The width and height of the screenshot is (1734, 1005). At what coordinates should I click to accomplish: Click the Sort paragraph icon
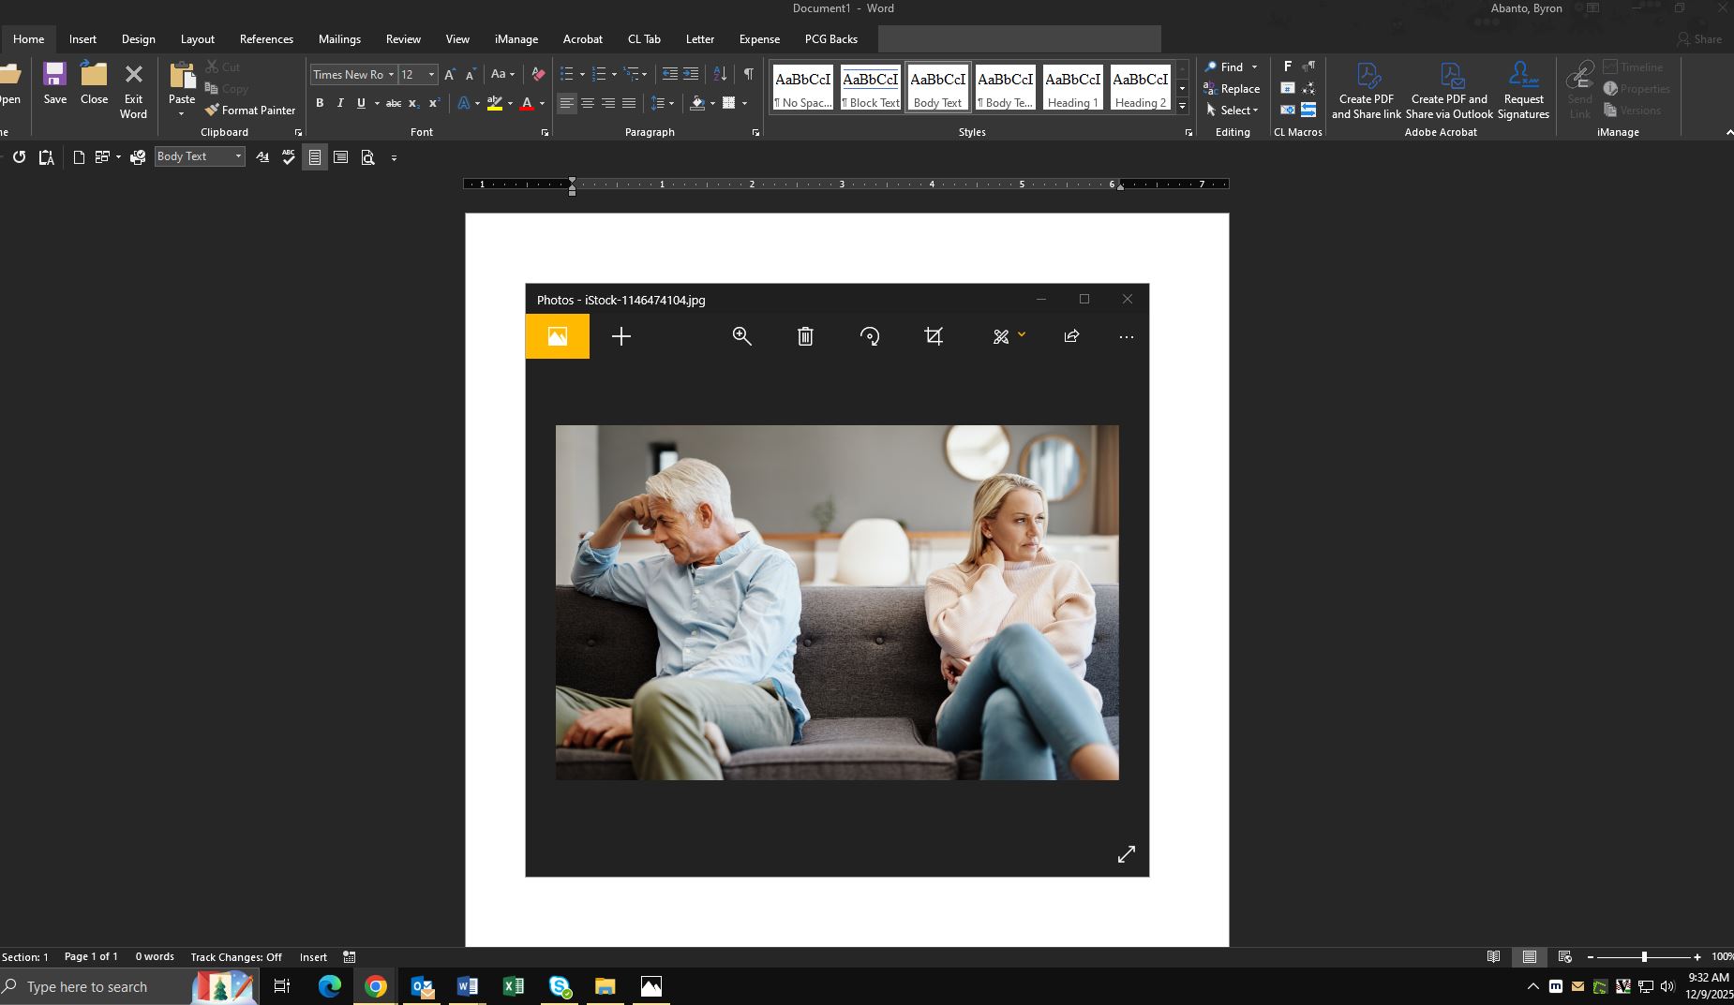tap(720, 74)
